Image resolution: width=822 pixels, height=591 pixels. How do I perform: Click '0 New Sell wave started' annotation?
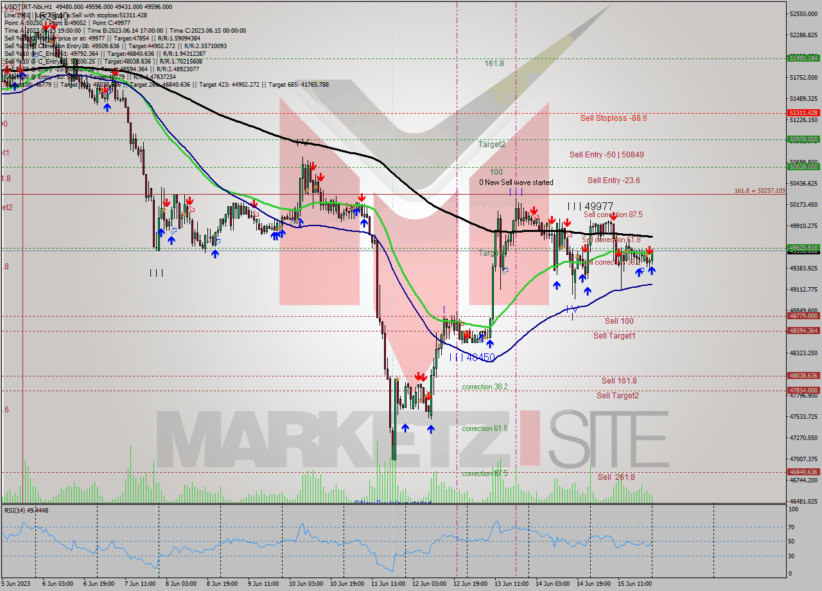[516, 182]
